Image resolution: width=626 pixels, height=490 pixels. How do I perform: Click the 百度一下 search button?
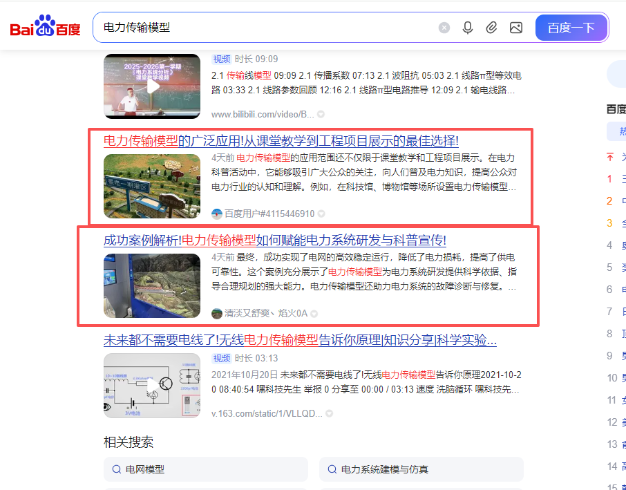tap(571, 28)
